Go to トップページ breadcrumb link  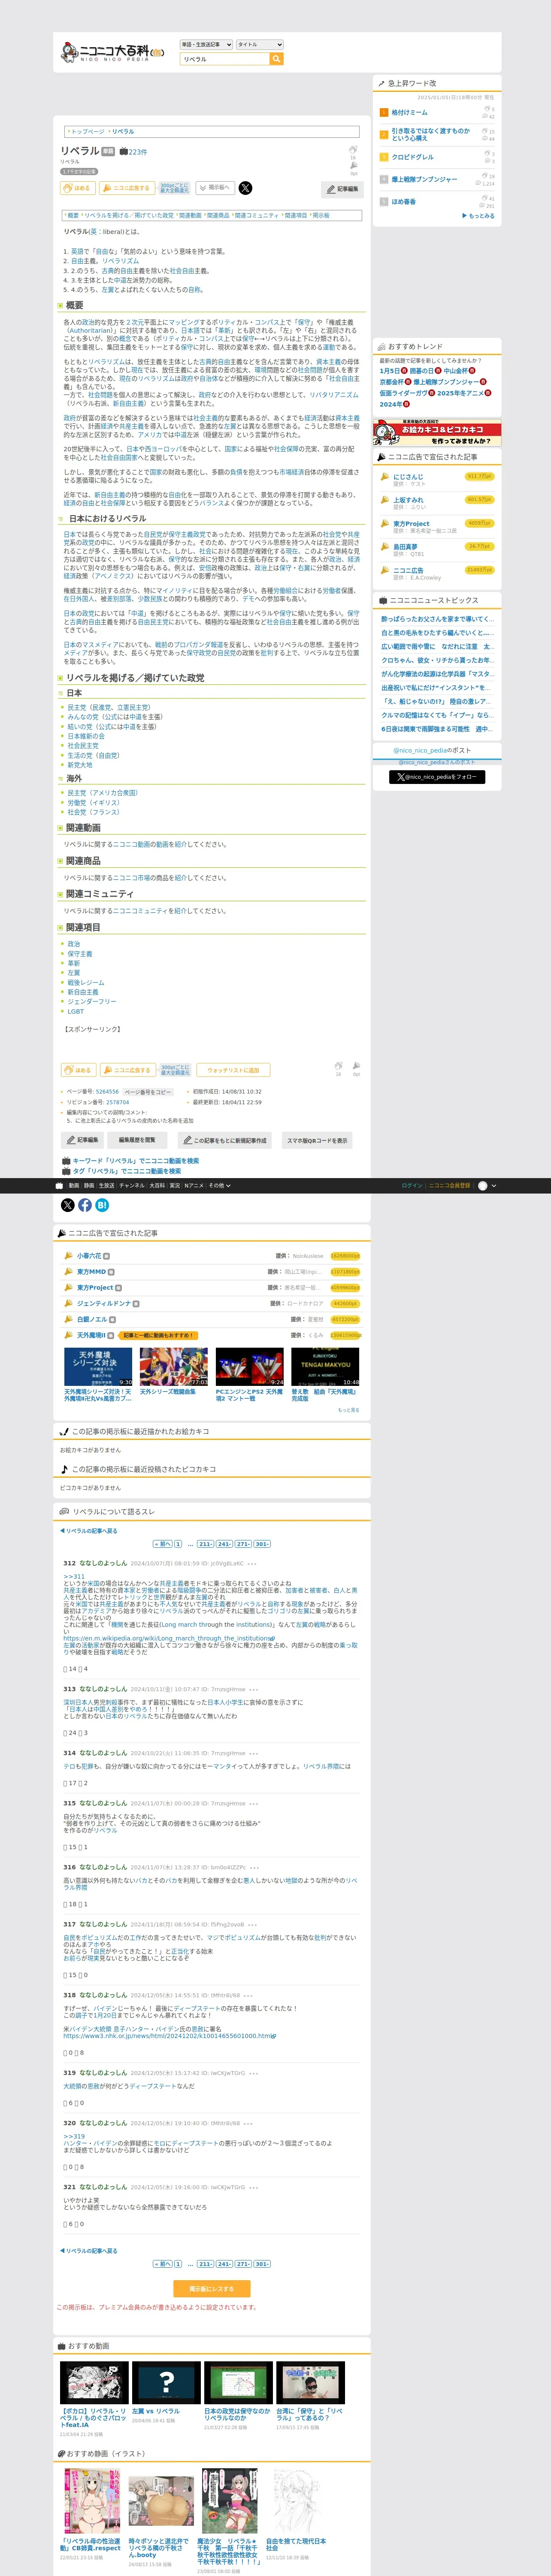87,131
